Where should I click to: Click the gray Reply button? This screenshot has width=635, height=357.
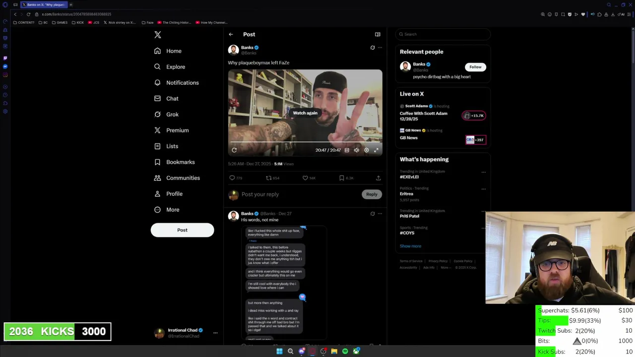372,194
